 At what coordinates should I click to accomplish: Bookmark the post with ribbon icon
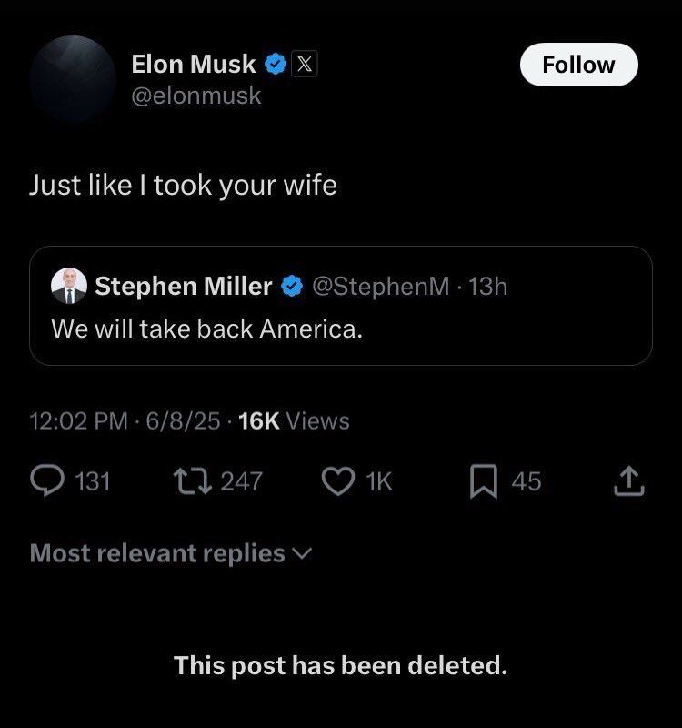click(x=482, y=480)
